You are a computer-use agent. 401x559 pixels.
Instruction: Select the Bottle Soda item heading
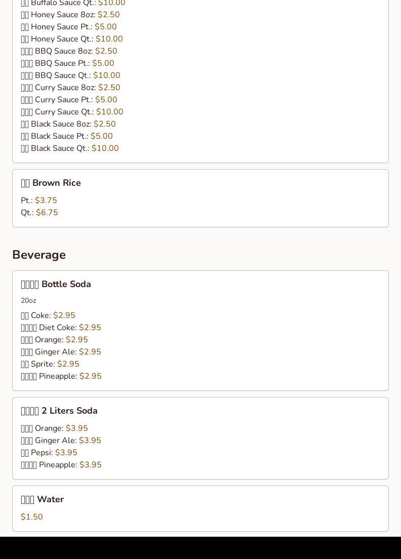(56, 284)
